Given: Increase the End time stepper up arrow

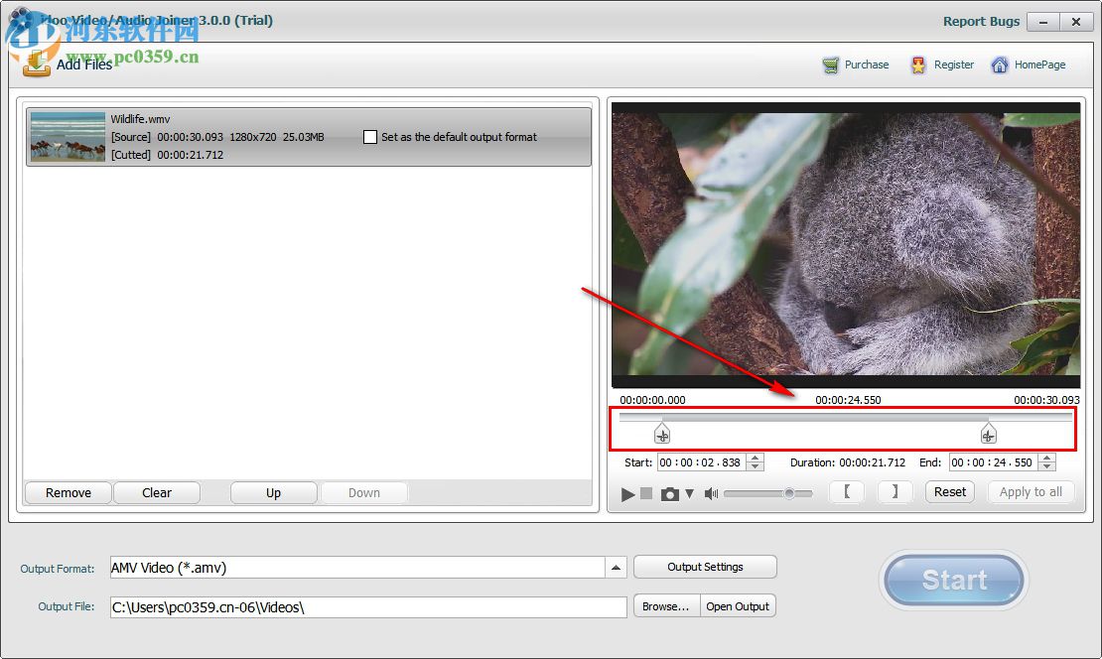Looking at the screenshot, I should (x=1047, y=459).
